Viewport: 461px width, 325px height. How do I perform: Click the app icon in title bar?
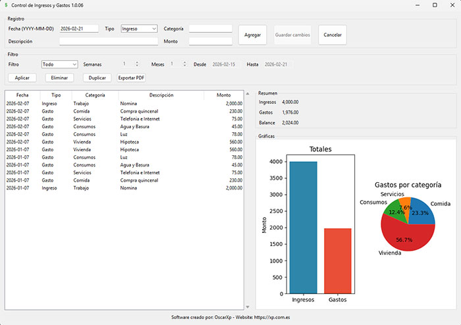point(7,5)
